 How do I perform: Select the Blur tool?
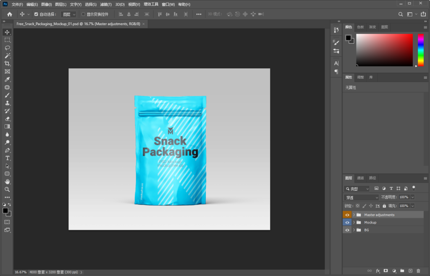(x=7, y=135)
